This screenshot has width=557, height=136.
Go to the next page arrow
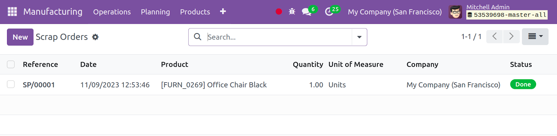click(x=511, y=36)
